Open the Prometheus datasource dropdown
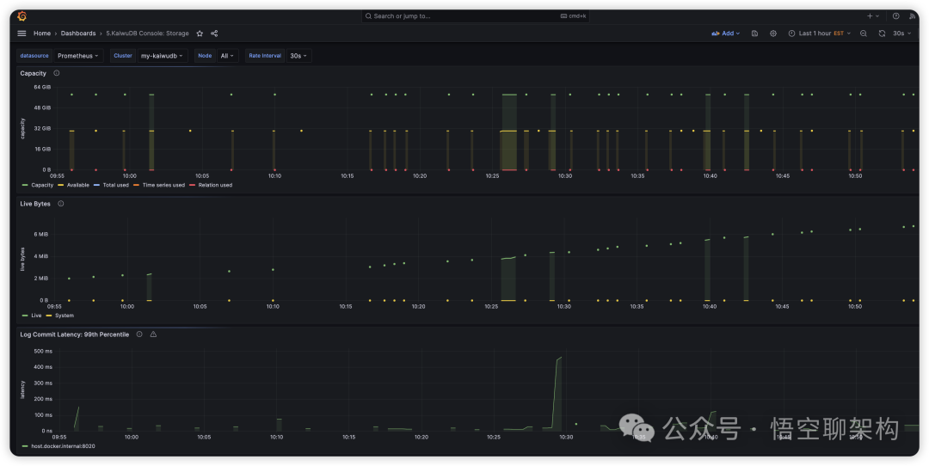The image size is (929, 466). 77,56
